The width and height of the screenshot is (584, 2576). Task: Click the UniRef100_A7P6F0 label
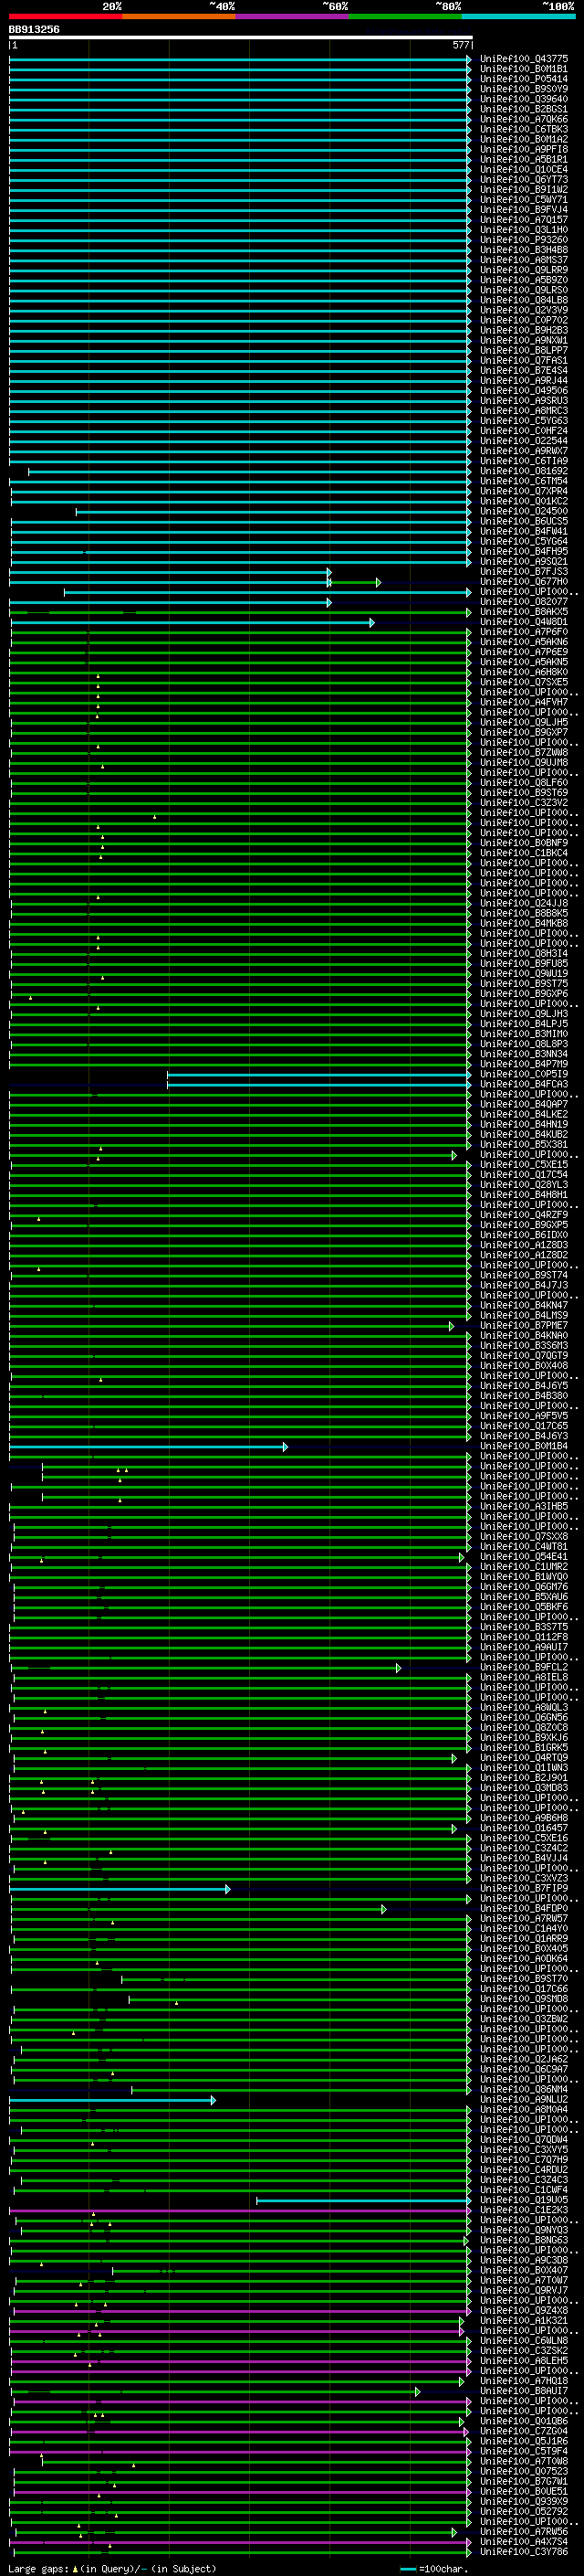(524, 632)
